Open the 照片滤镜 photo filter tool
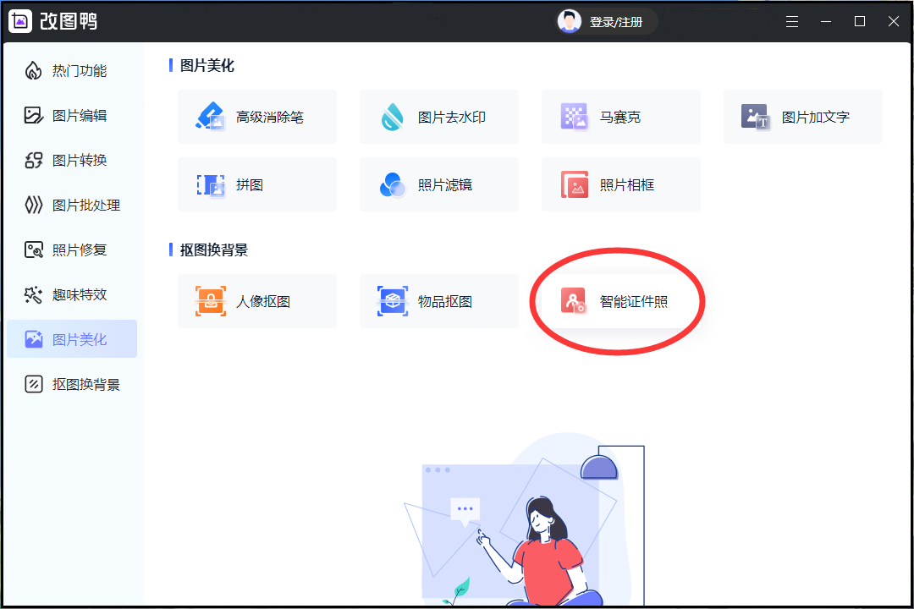 (x=438, y=184)
